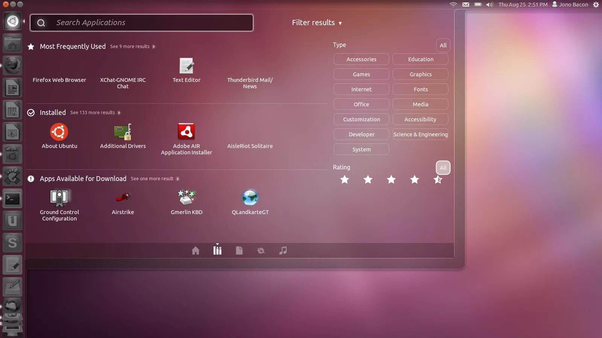Open the Wi-Fi network indicator
Viewport: 602px width, 338px height.
coord(453,5)
